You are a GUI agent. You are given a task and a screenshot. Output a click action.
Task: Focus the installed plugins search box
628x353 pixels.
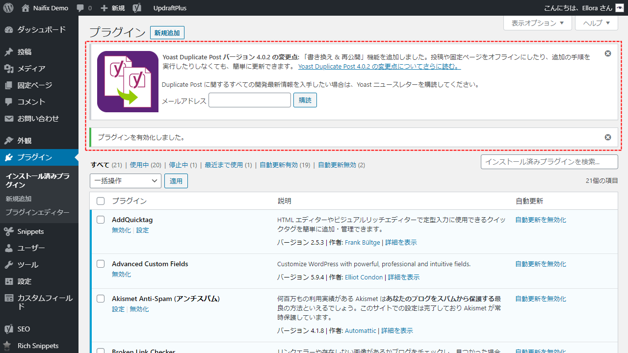(549, 162)
